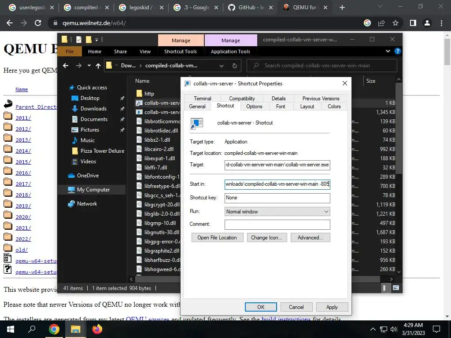451x338 pixels.
Task: Bookmark this page with star icon
Action: point(396,23)
